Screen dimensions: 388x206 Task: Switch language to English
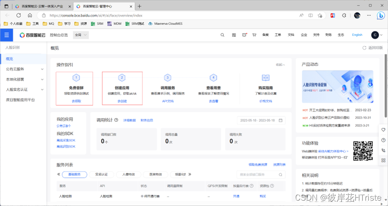357,35
